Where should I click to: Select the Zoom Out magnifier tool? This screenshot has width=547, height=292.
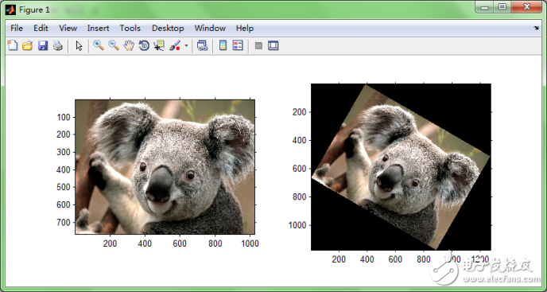[x=114, y=45]
